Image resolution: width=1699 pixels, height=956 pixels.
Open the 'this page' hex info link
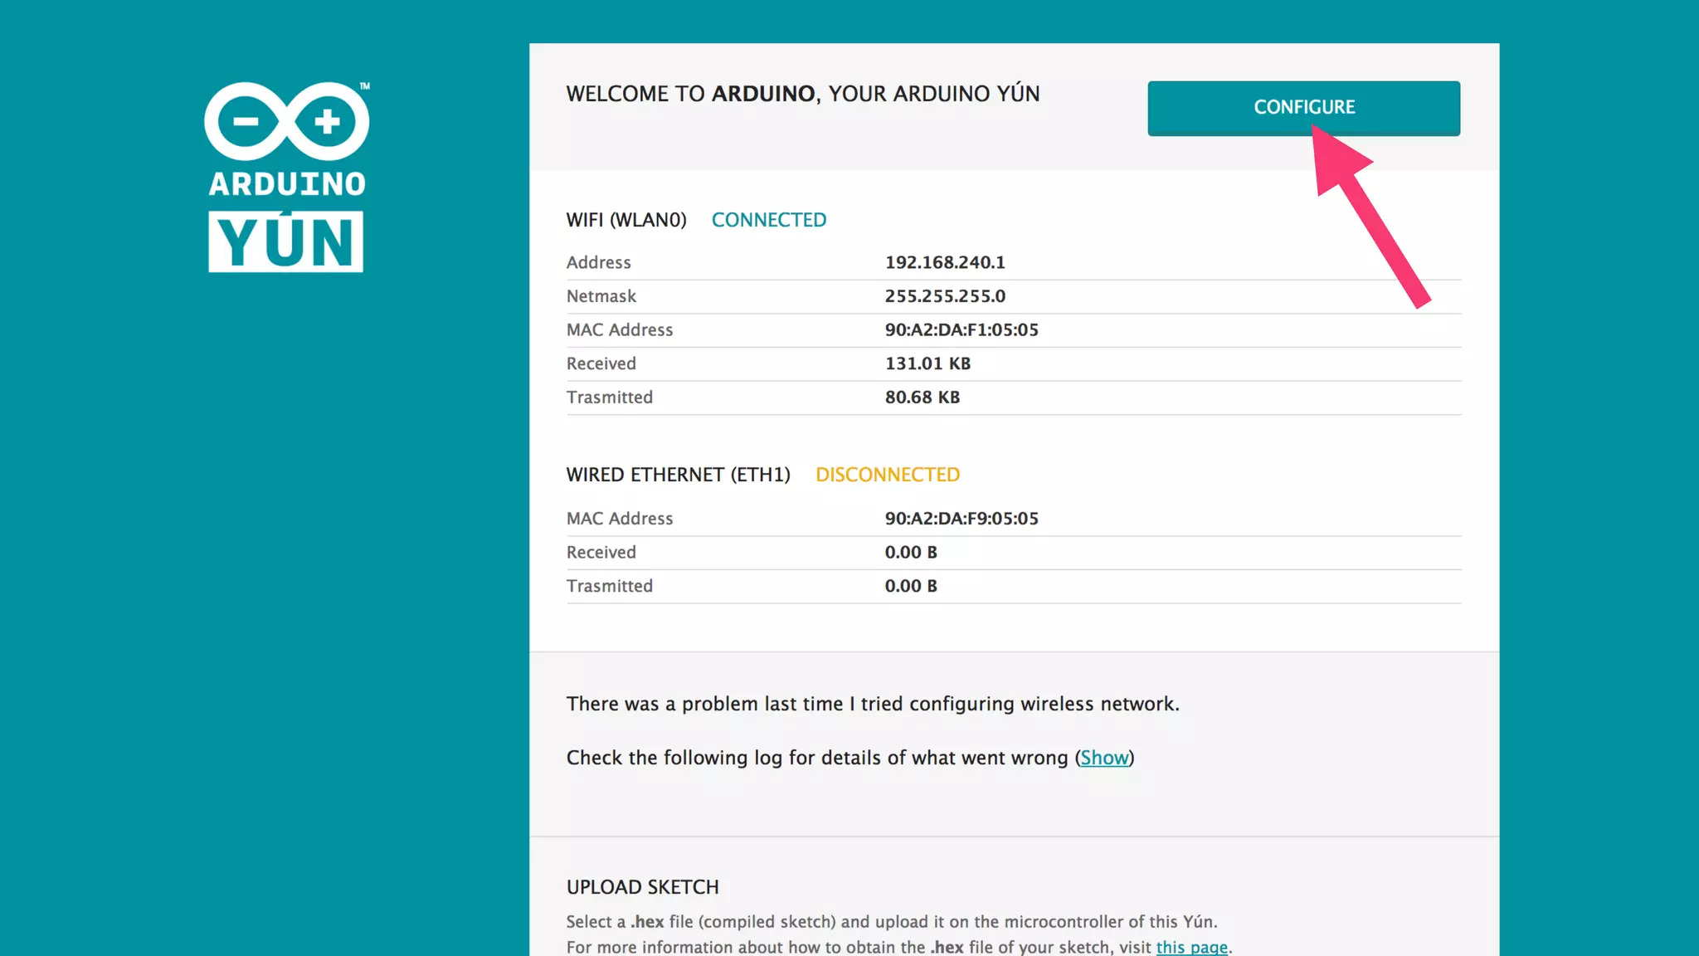(1191, 947)
